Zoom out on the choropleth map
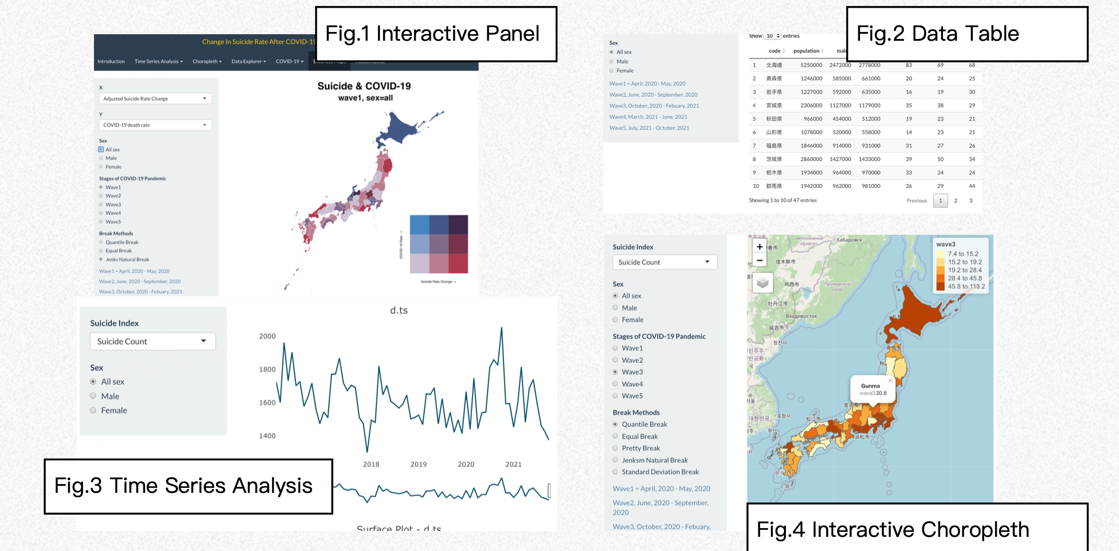The width and height of the screenshot is (1119, 551). pos(759,260)
